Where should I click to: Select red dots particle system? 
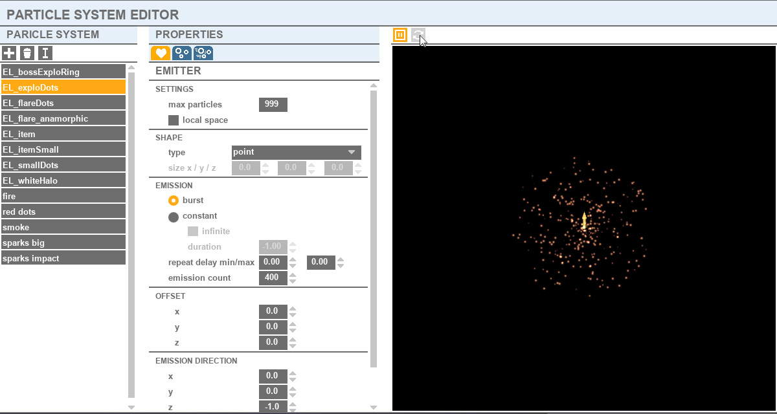coord(63,212)
